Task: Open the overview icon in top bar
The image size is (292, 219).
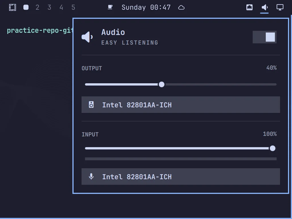Action: [13, 7]
